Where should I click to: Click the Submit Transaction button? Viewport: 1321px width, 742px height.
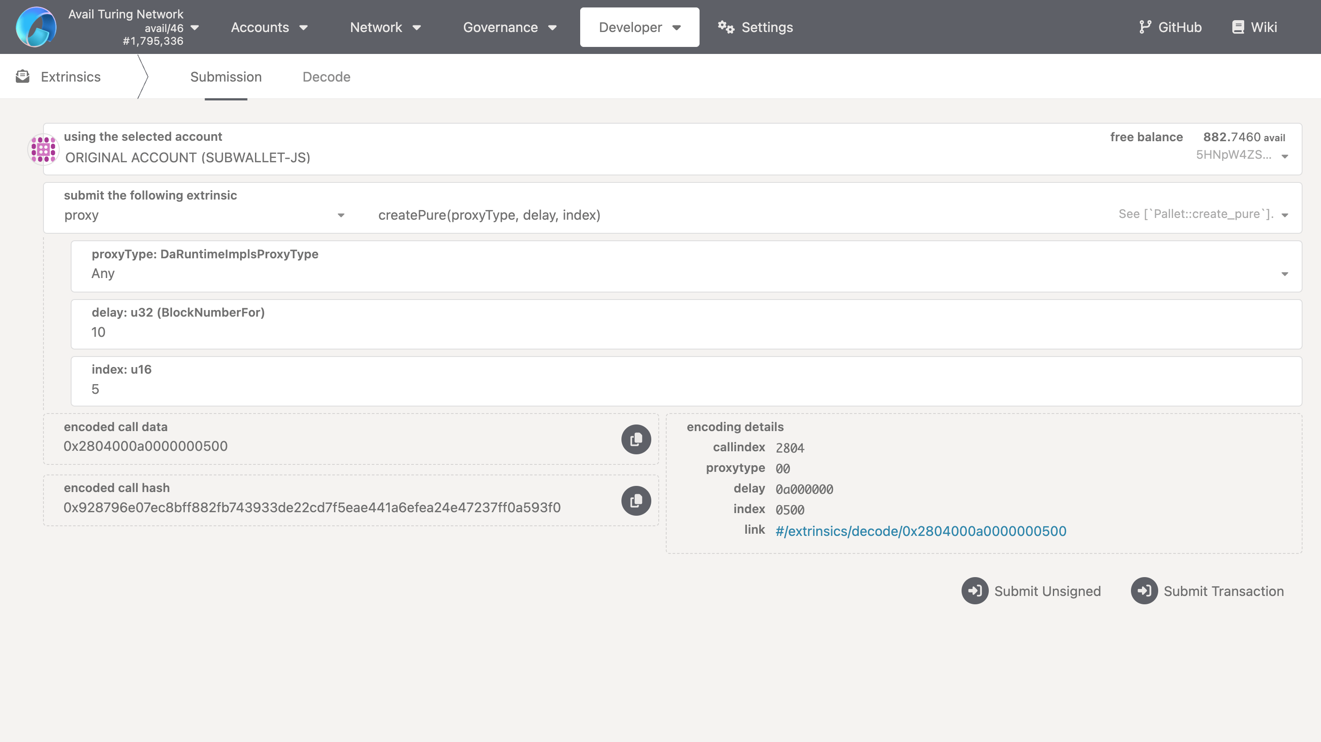point(1207,591)
